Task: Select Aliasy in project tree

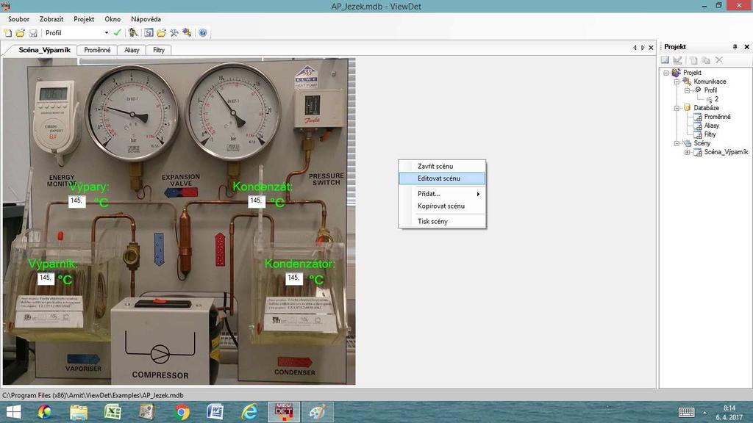Action: 711,126
